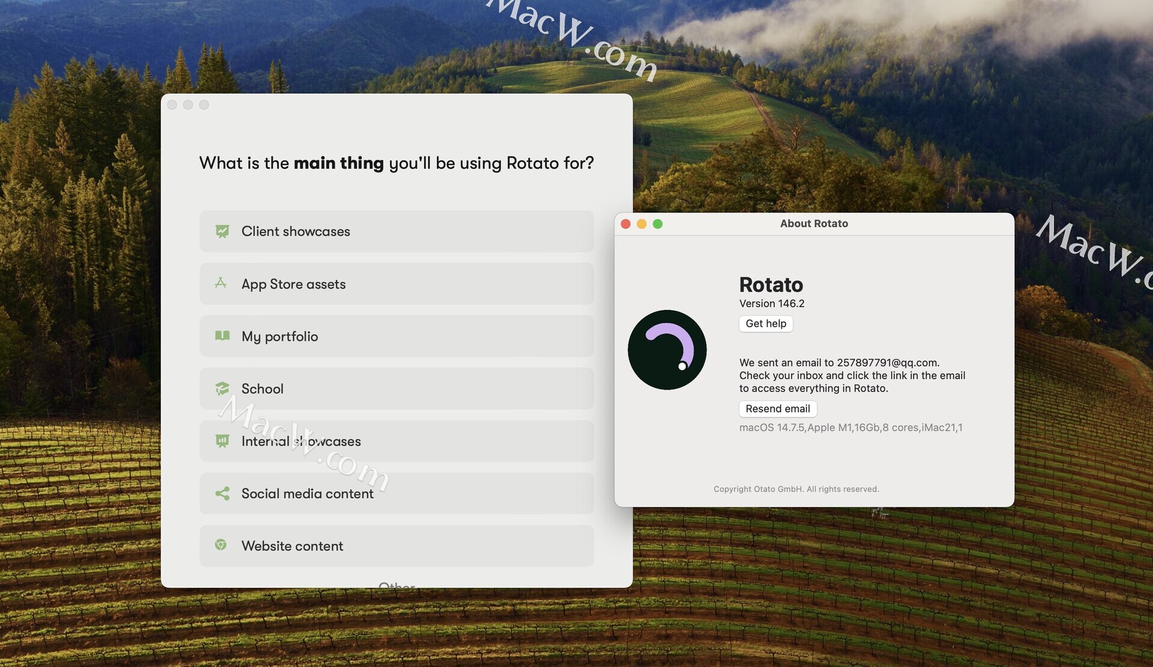
Task: Choose App Store assets option
Action: [396, 283]
